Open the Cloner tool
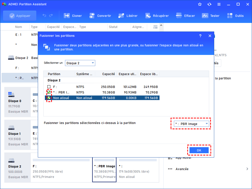The image size is (252, 189). (73, 16)
